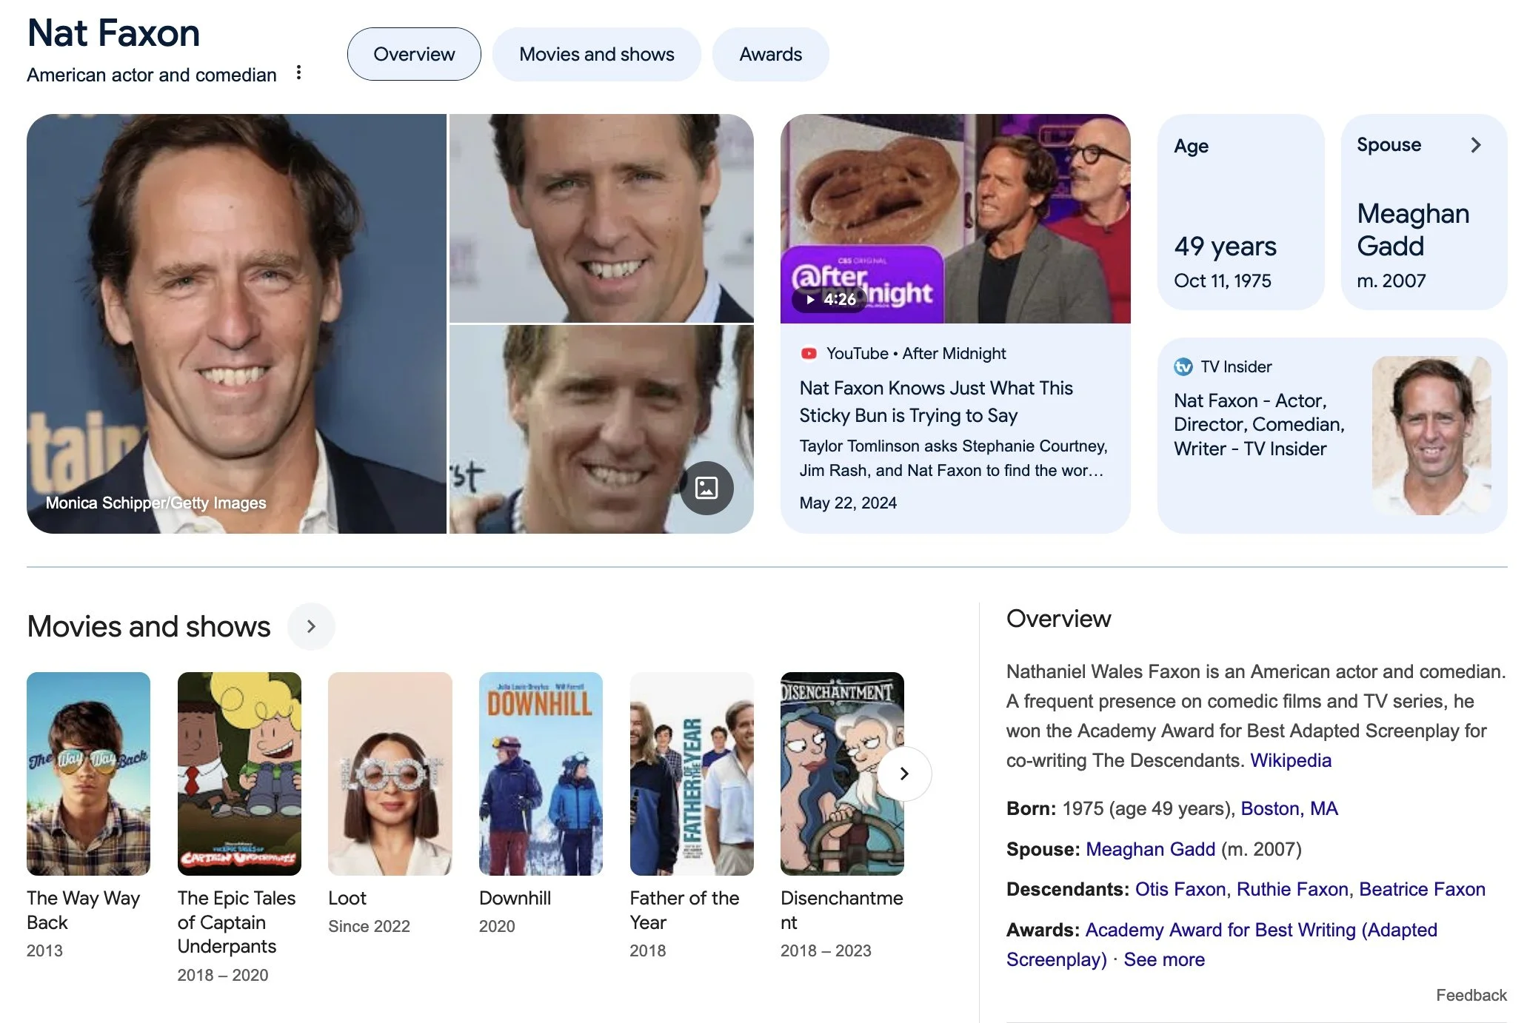Expand Movies and shows with arrow button
1527x1023 pixels.
pyautogui.click(x=311, y=627)
